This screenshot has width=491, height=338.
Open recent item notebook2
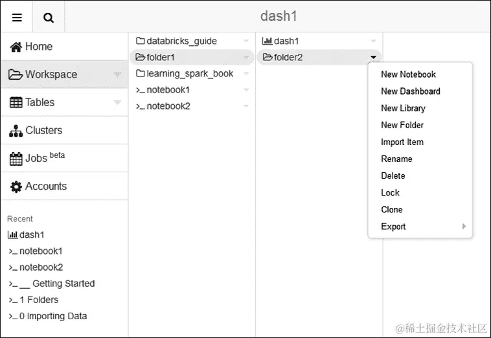(41, 267)
